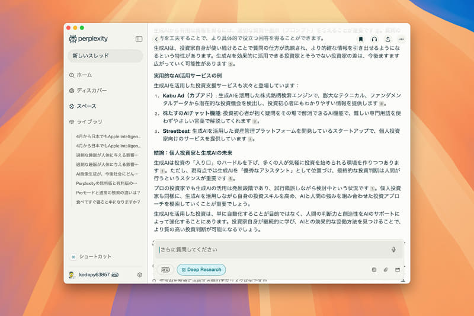Click the headphones audio icon
This screenshot has height=316, width=474.
374,39
